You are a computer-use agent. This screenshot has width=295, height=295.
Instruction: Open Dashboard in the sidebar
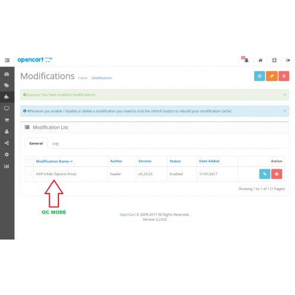[6, 74]
